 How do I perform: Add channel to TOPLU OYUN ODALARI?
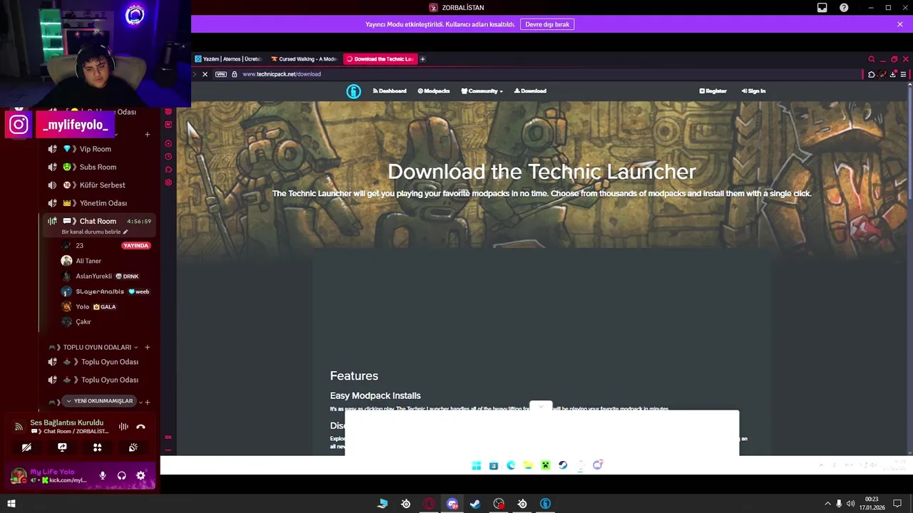[147, 348]
